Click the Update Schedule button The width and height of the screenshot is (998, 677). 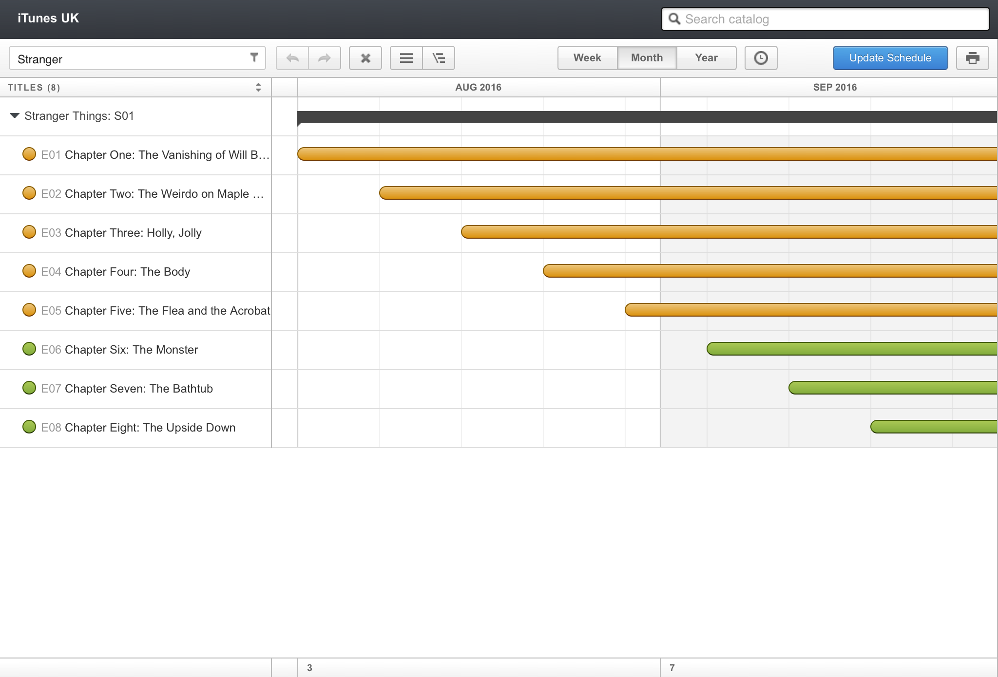point(890,58)
